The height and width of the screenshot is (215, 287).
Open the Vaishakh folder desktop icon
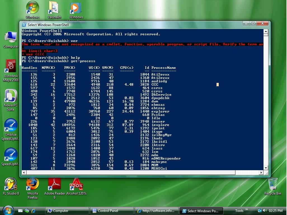(x=54, y=10)
